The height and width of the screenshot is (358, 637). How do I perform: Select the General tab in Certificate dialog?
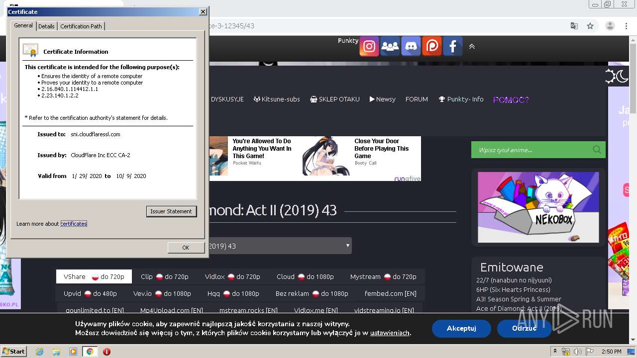tap(23, 25)
